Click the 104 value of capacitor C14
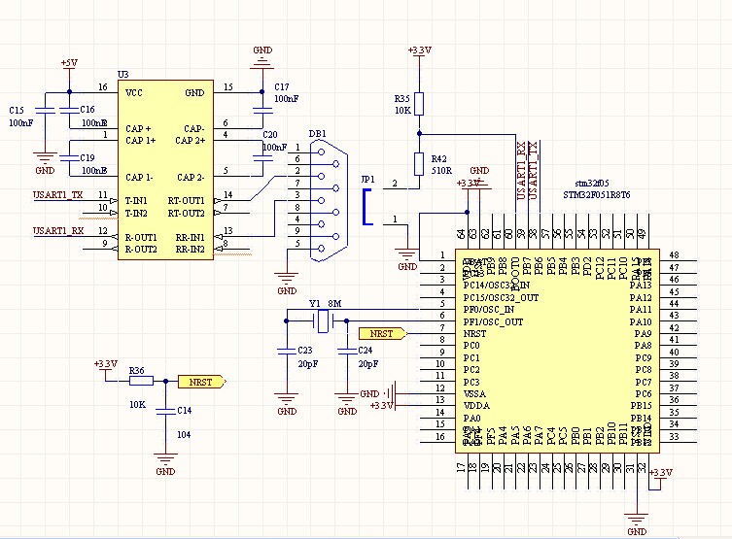The width and height of the screenshot is (732, 539). click(184, 434)
